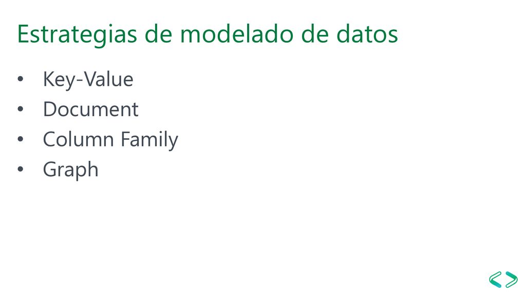Click the second 'de' before datos

[315, 34]
